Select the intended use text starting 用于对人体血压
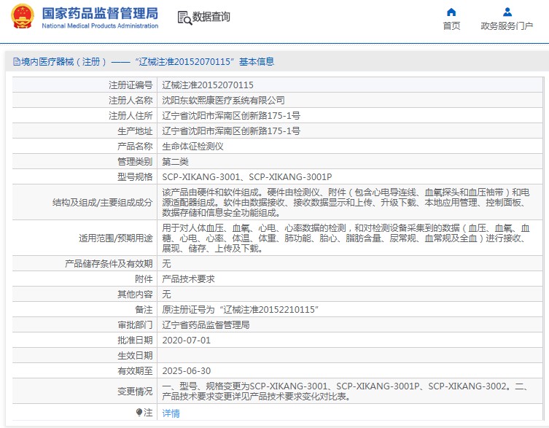 [x=346, y=238]
